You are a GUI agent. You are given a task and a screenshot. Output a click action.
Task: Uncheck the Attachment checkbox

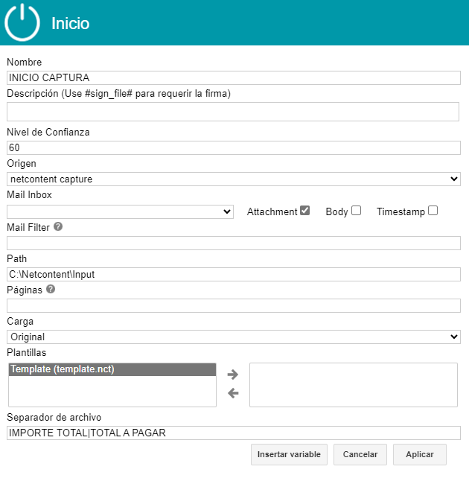305,211
